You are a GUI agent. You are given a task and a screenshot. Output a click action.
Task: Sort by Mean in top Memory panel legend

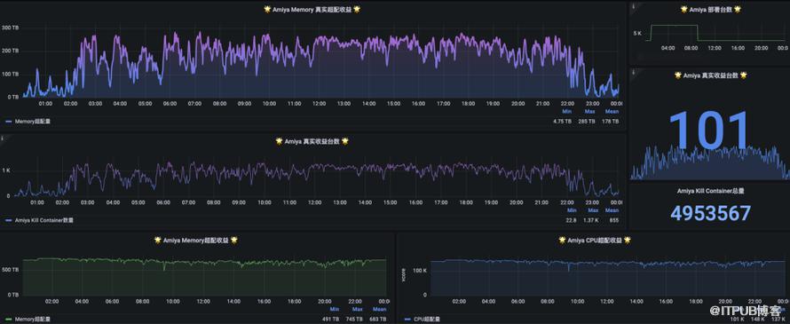[612, 111]
